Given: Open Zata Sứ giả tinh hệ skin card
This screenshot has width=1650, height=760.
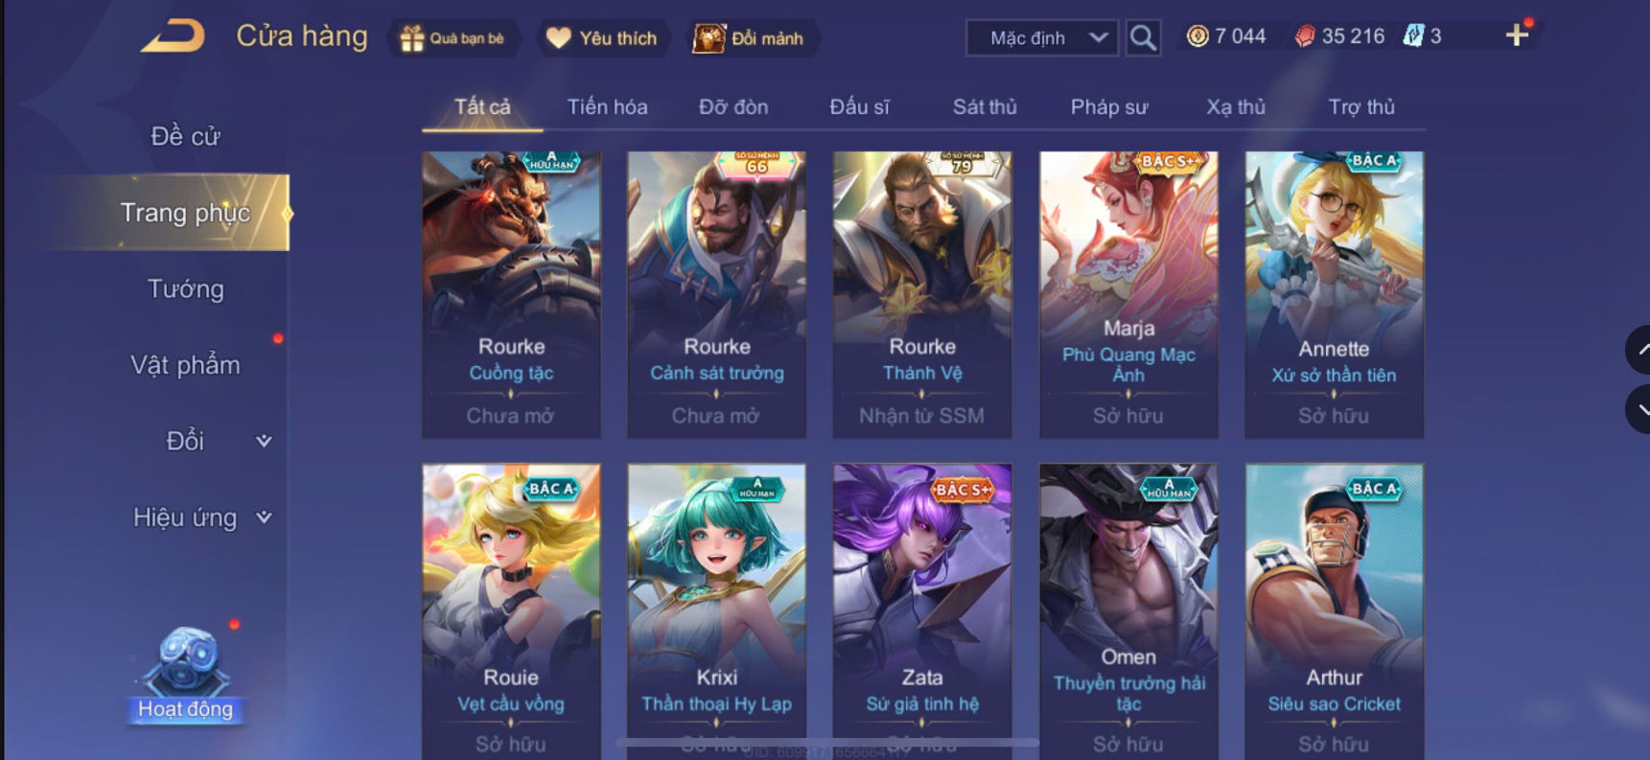Looking at the screenshot, I should pos(921,611).
